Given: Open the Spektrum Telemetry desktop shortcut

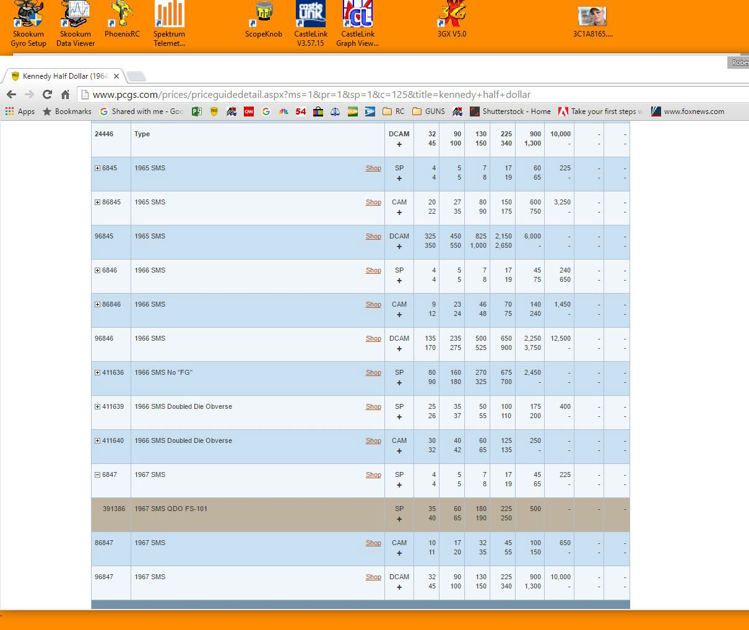Looking at the screenshot, I should pos(169,24).
